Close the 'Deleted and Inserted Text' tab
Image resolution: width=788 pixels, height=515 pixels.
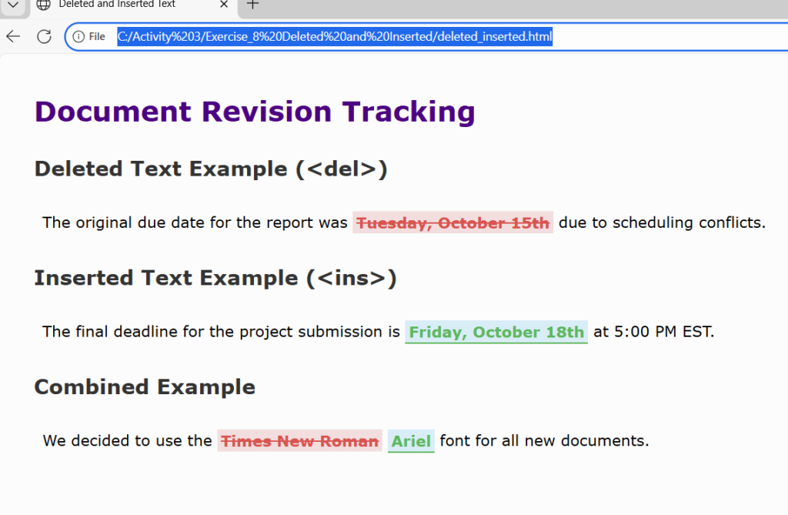tap(224, 5)
